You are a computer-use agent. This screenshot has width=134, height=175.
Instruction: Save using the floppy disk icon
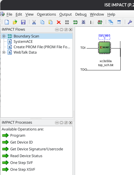pyautogui.click(x=23, y=22)
